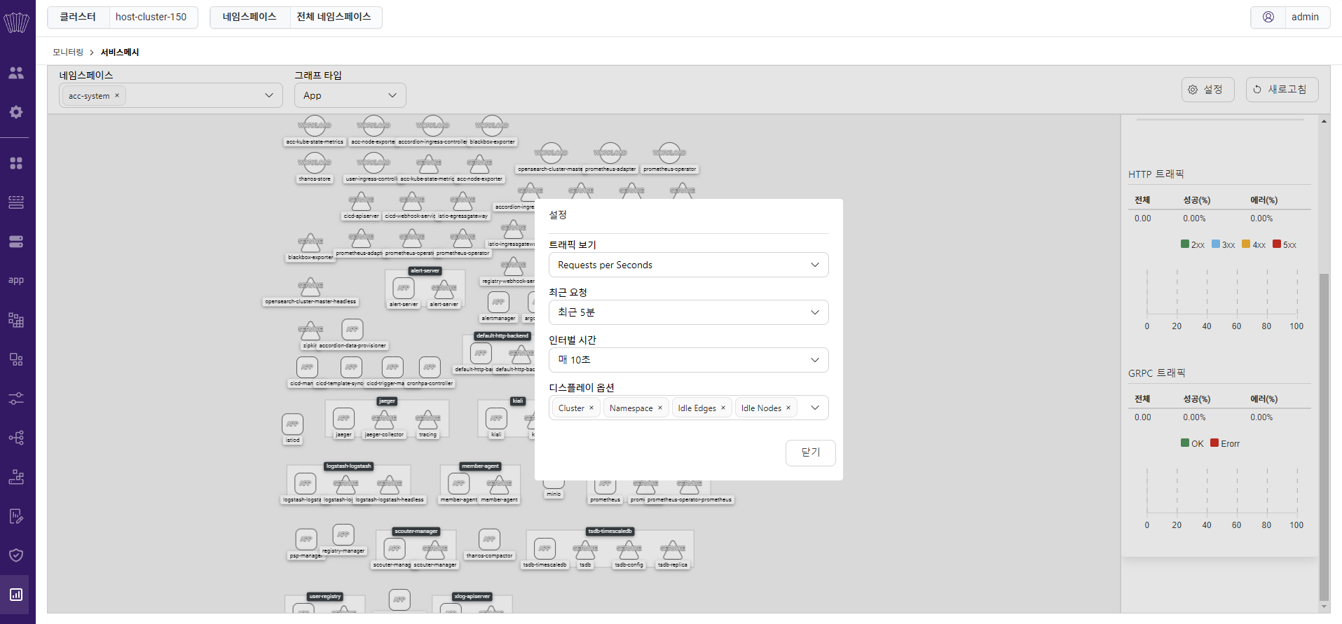1342x624 pixels.
Task: Remove the Namespace display option chip
Action: pyautogui.click(x=660, y=408)
